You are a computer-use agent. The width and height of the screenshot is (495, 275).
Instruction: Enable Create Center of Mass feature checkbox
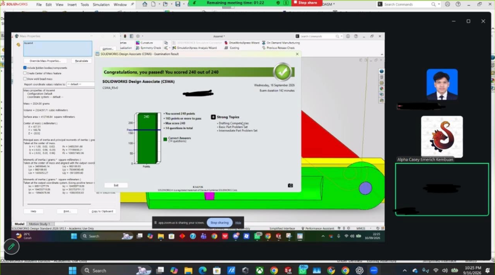(x=25, y=73)
